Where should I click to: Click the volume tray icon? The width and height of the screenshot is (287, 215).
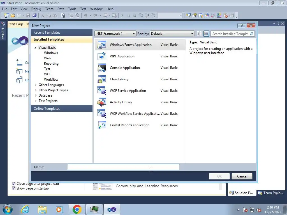pos(259,210)
